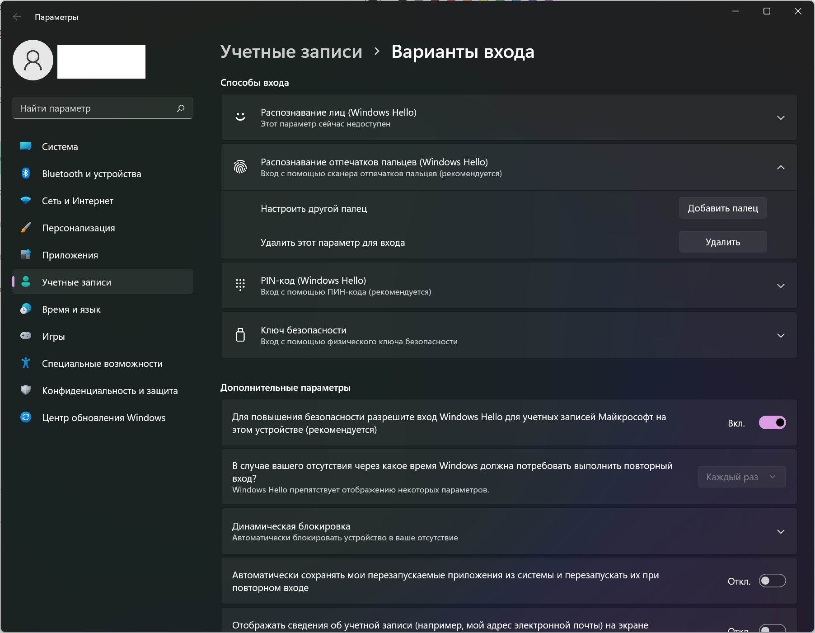The image size is (815, 633).
Task: Expand the PIN-код Windows Hello section
Action: (x=780, y=286)
